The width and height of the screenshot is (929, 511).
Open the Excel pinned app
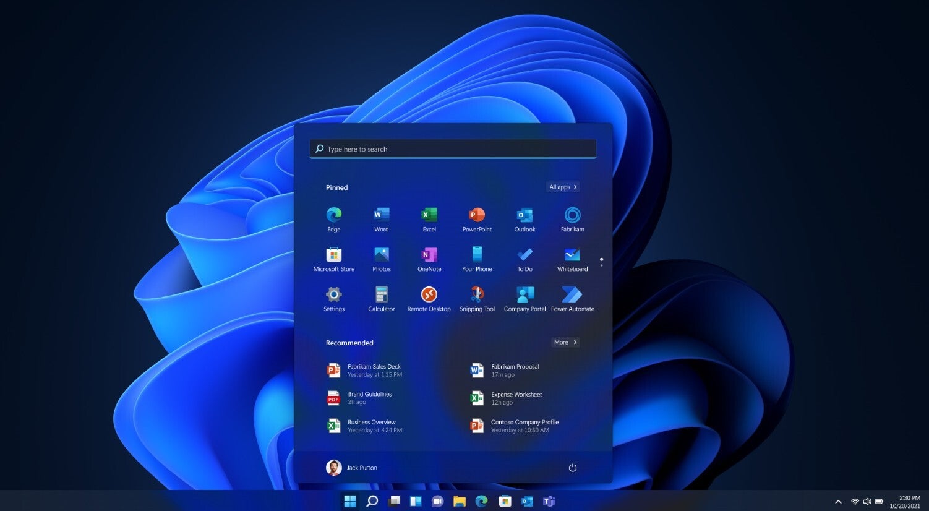point(429,216)
